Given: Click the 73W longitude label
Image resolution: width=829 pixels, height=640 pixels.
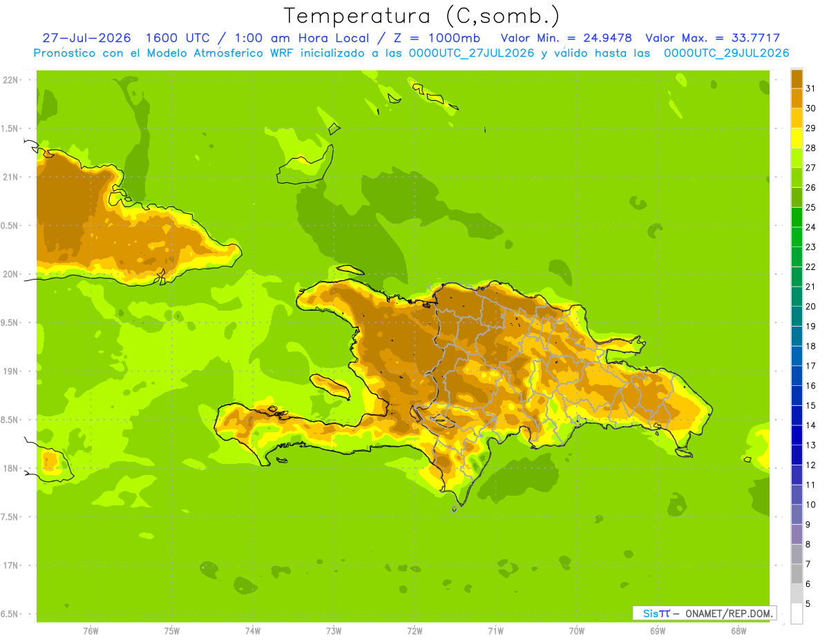Looking at the screenshot, I should (x=334, y=631).
